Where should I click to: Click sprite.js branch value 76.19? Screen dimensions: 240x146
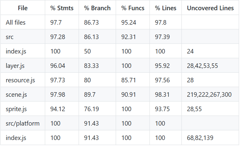pos(91,109)
